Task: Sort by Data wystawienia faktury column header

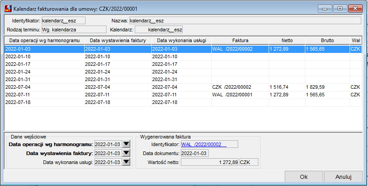Action: point(118,40)
